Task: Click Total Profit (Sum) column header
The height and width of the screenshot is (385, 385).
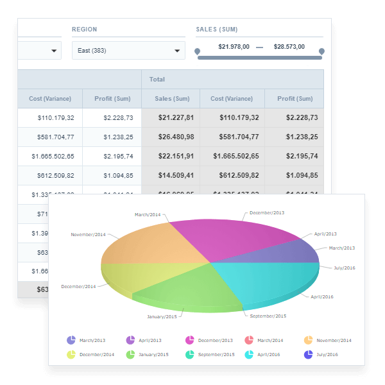Action: click(x=295, y=98)
